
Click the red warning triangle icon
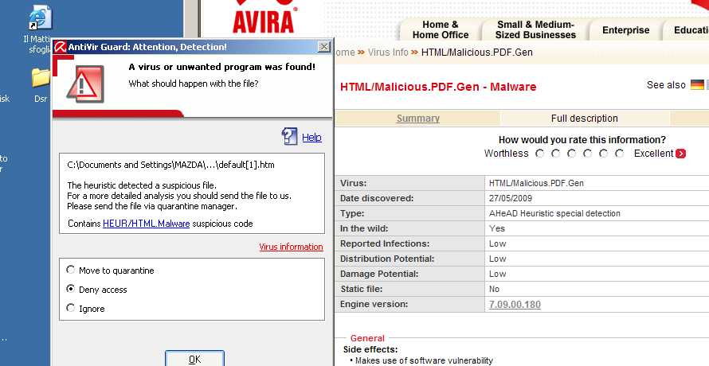click(x=85, y=84)
